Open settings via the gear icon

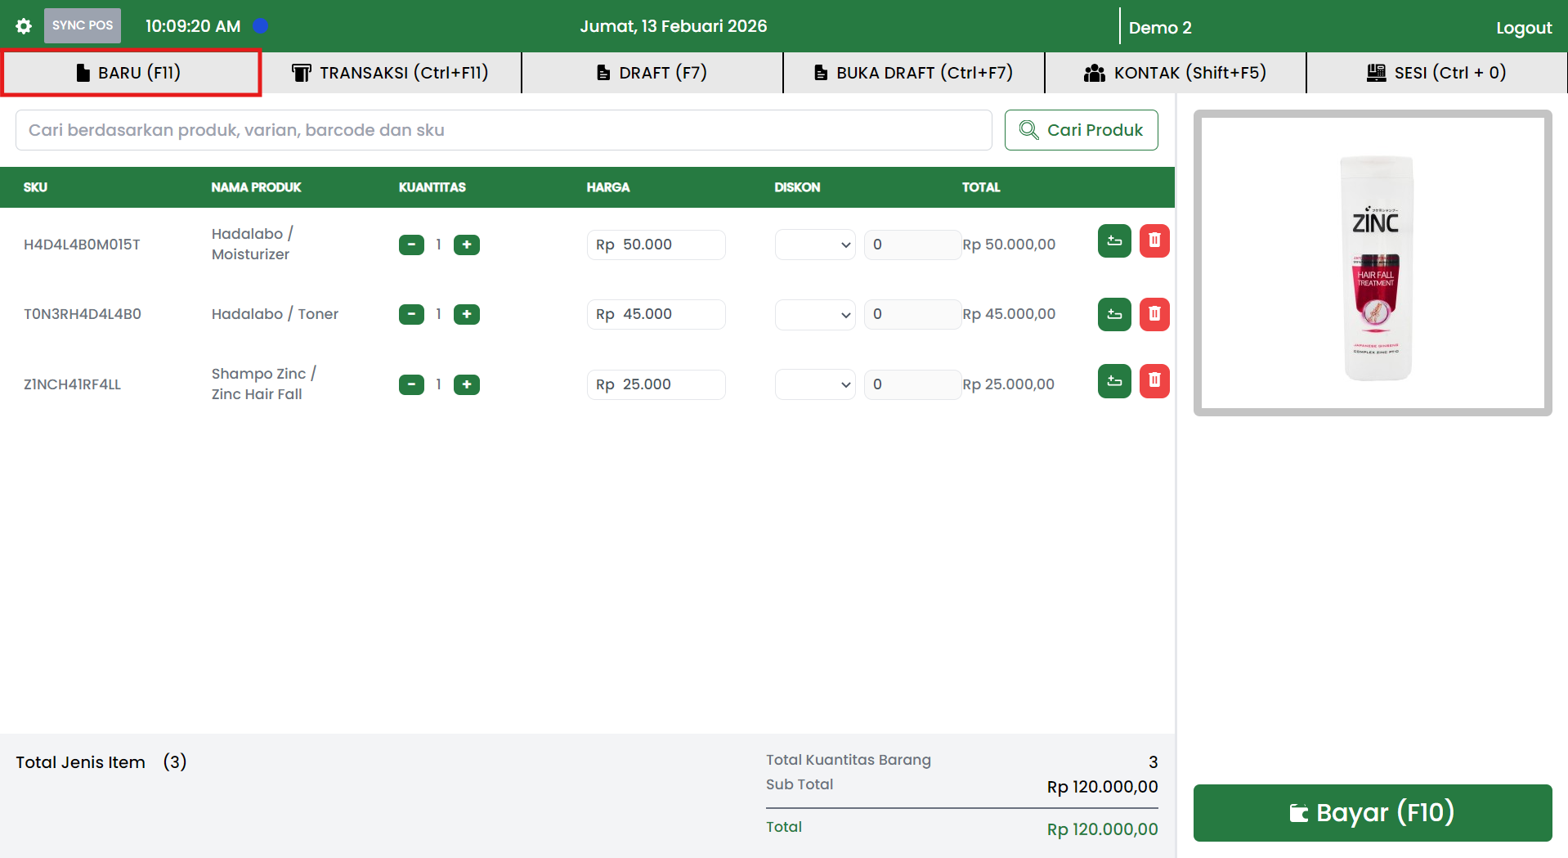(24, 26)
